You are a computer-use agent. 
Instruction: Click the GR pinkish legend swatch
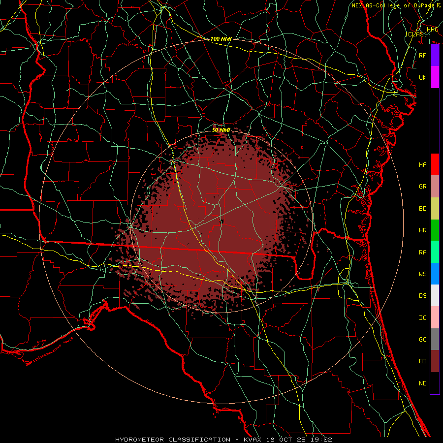pos(435,186)
